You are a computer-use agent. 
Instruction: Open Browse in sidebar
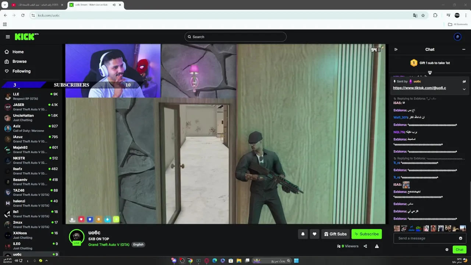[x=15, y=61]
